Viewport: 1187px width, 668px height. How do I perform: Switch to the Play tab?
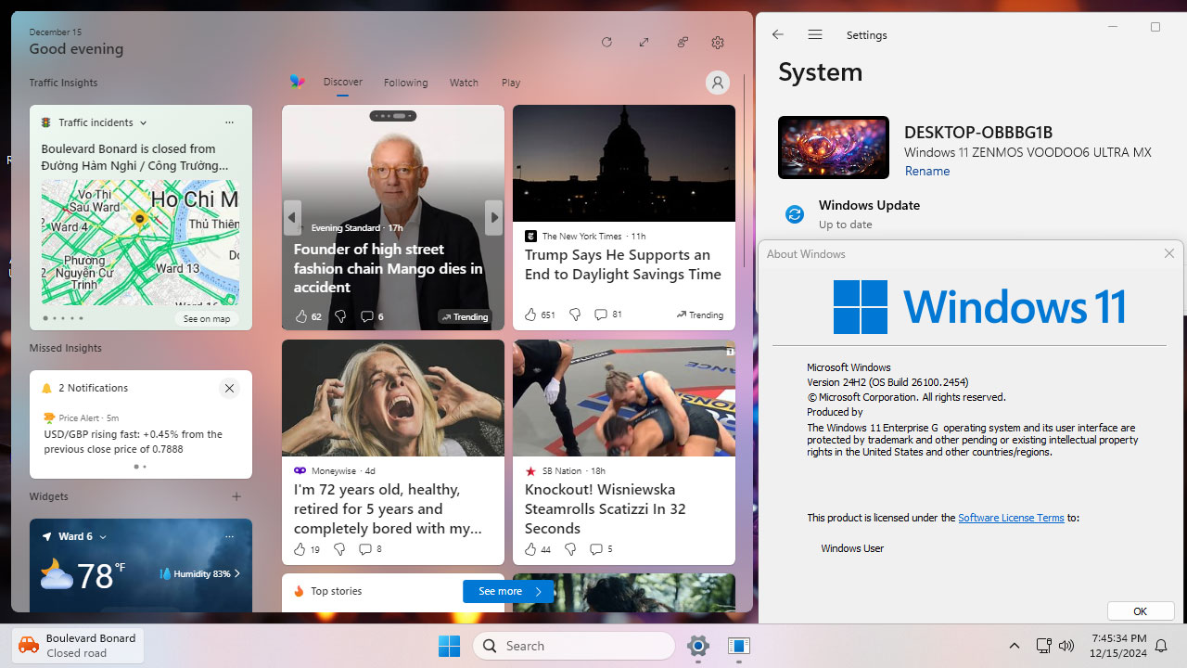coord(511,83)
